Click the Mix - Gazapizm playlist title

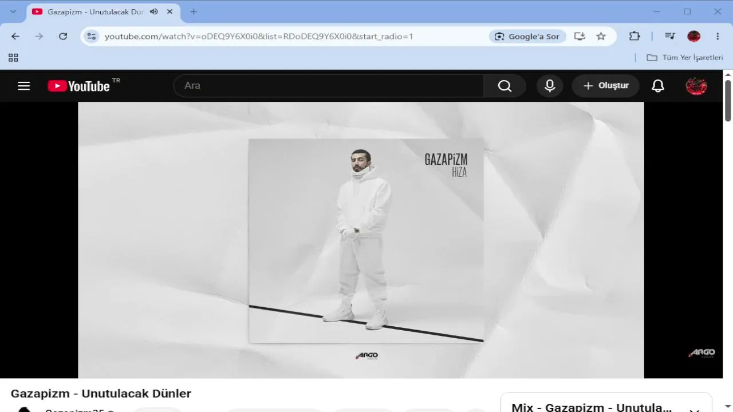[x=592, y=407]
